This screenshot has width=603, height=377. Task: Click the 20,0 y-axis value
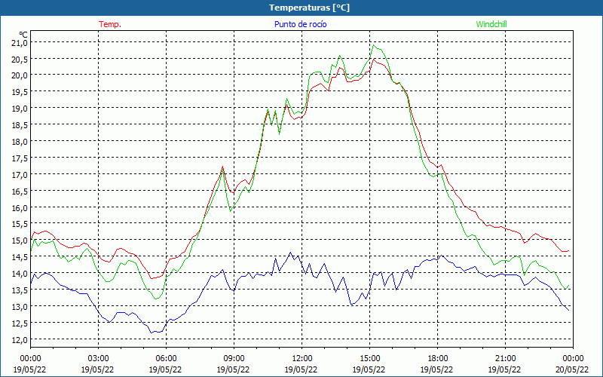pos(20,75)
